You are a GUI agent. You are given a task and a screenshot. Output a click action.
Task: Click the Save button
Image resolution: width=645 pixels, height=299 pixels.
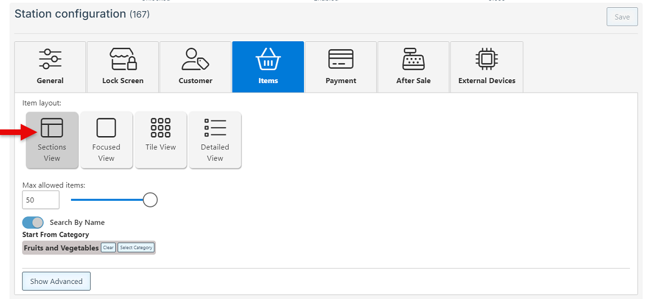(622, 17)
